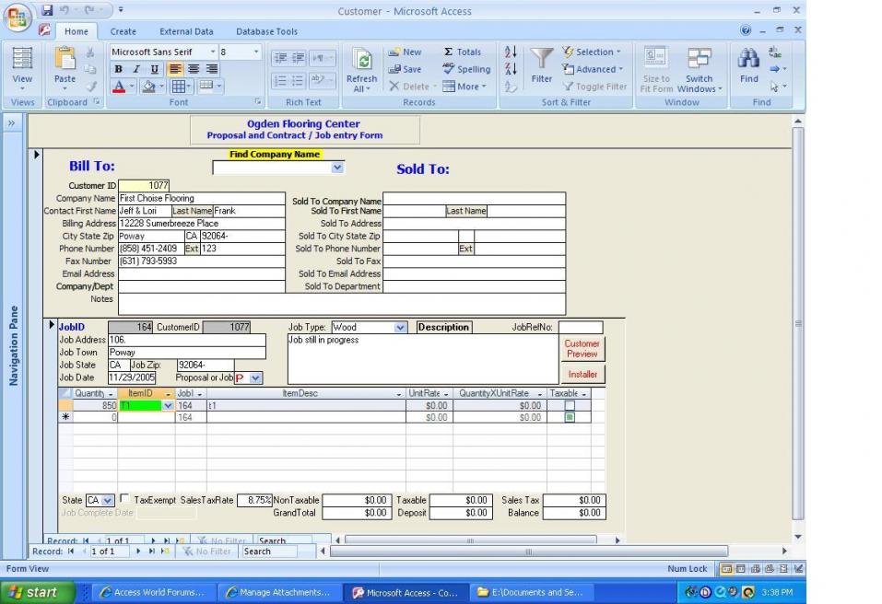This screenshot has height=604, width=882.
Task: Open the font size dropdown
Action: click(256, 52)
